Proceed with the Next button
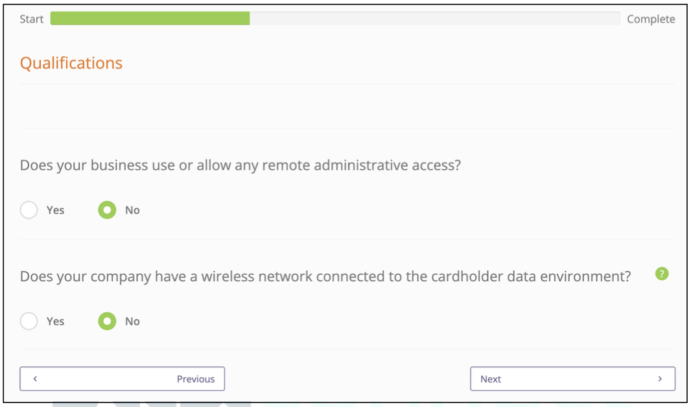This screenshot has height=407, width=693. click(572, 379)
